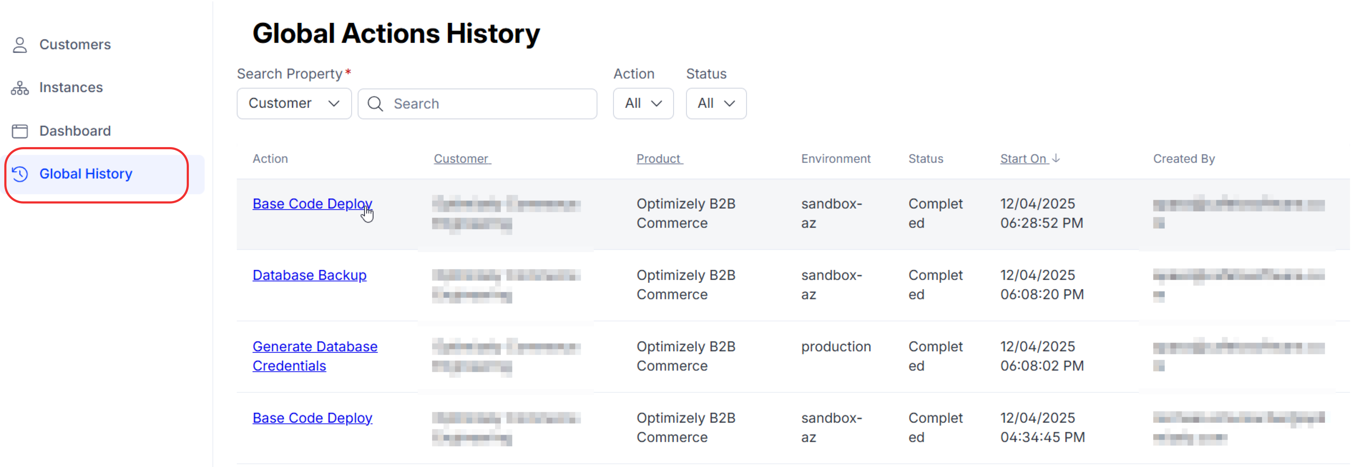Open the Customers menu item
The width and height of the screenshot is (1355, 467).
(75, 45)
